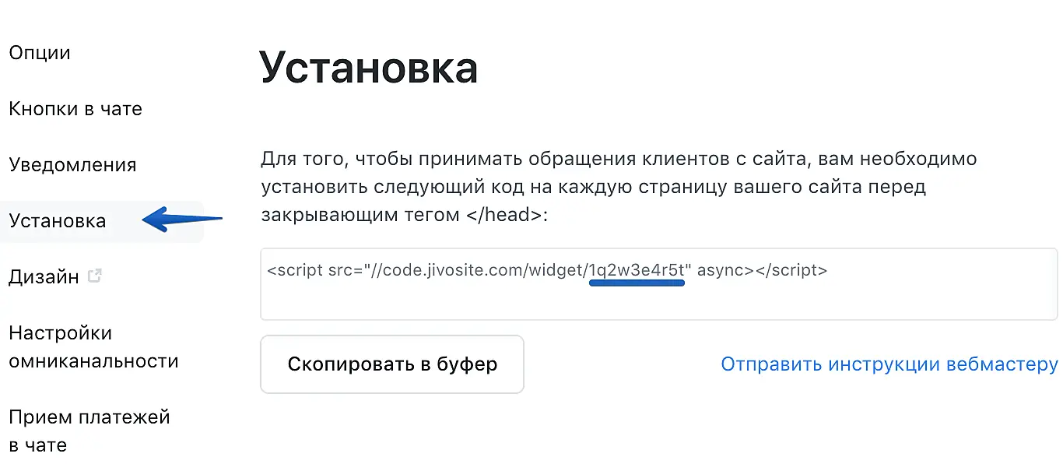
Task: Click the underlined widget ID 1q2w3e4r5t
Action: coord(637,270)
